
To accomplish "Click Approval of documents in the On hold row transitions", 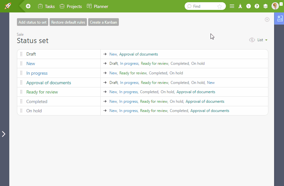I will (210, 111).
